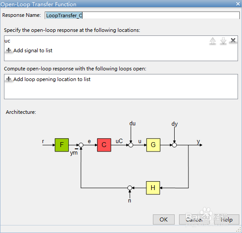Click Add loop opening location to list

(x=52, y=79)
